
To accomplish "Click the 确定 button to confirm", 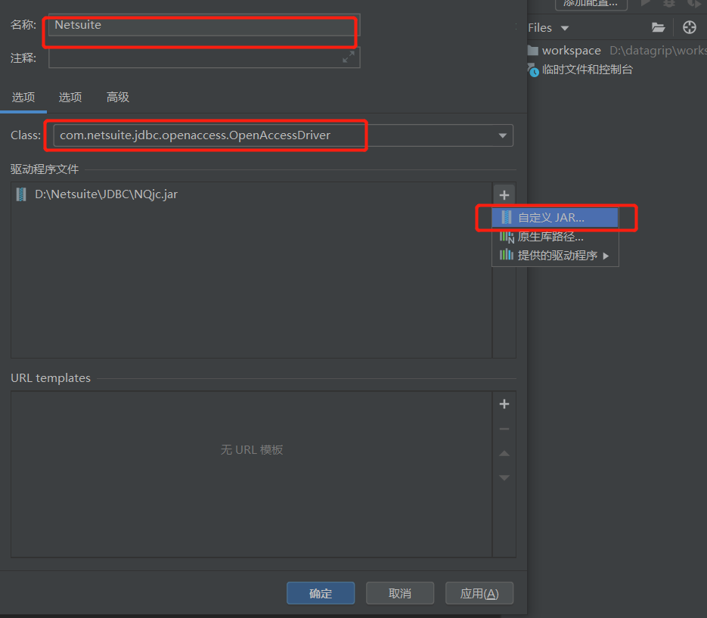I will 320,593.
